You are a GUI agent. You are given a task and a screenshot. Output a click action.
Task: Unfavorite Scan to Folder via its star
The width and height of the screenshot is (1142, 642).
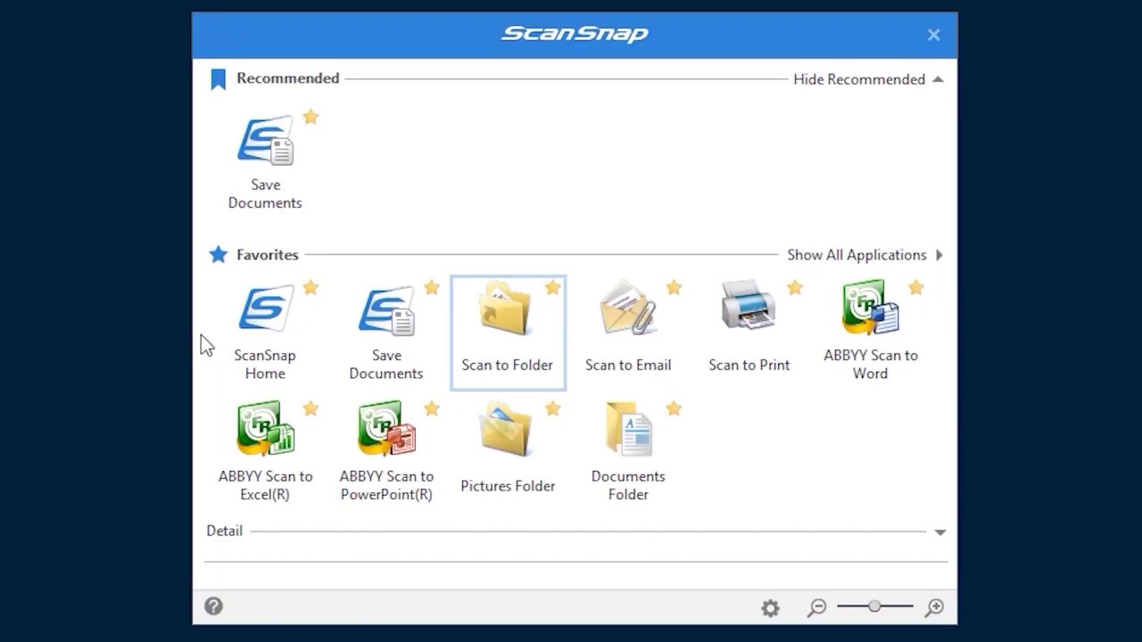click(553, 287)
